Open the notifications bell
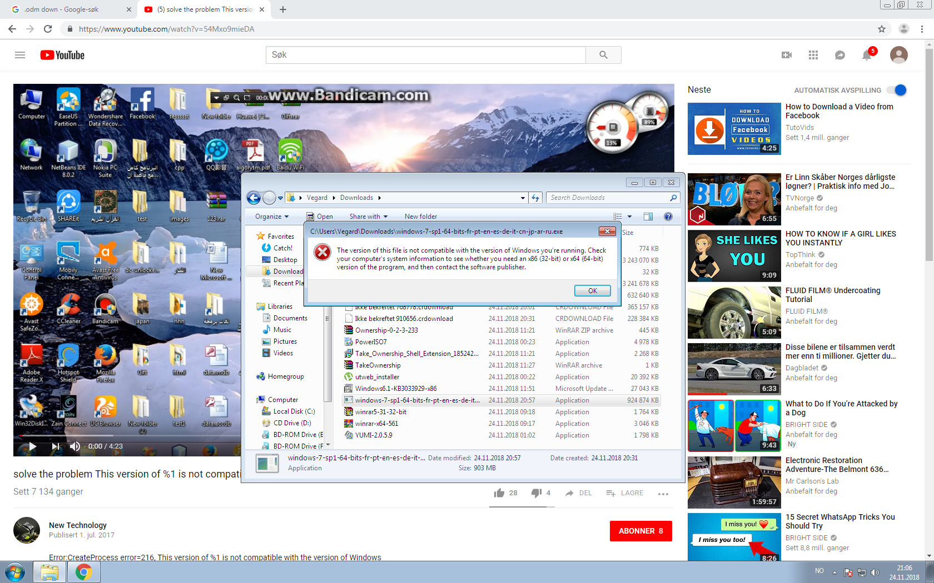The width and height of the screenshot is (934, 583). pos(867,55)
